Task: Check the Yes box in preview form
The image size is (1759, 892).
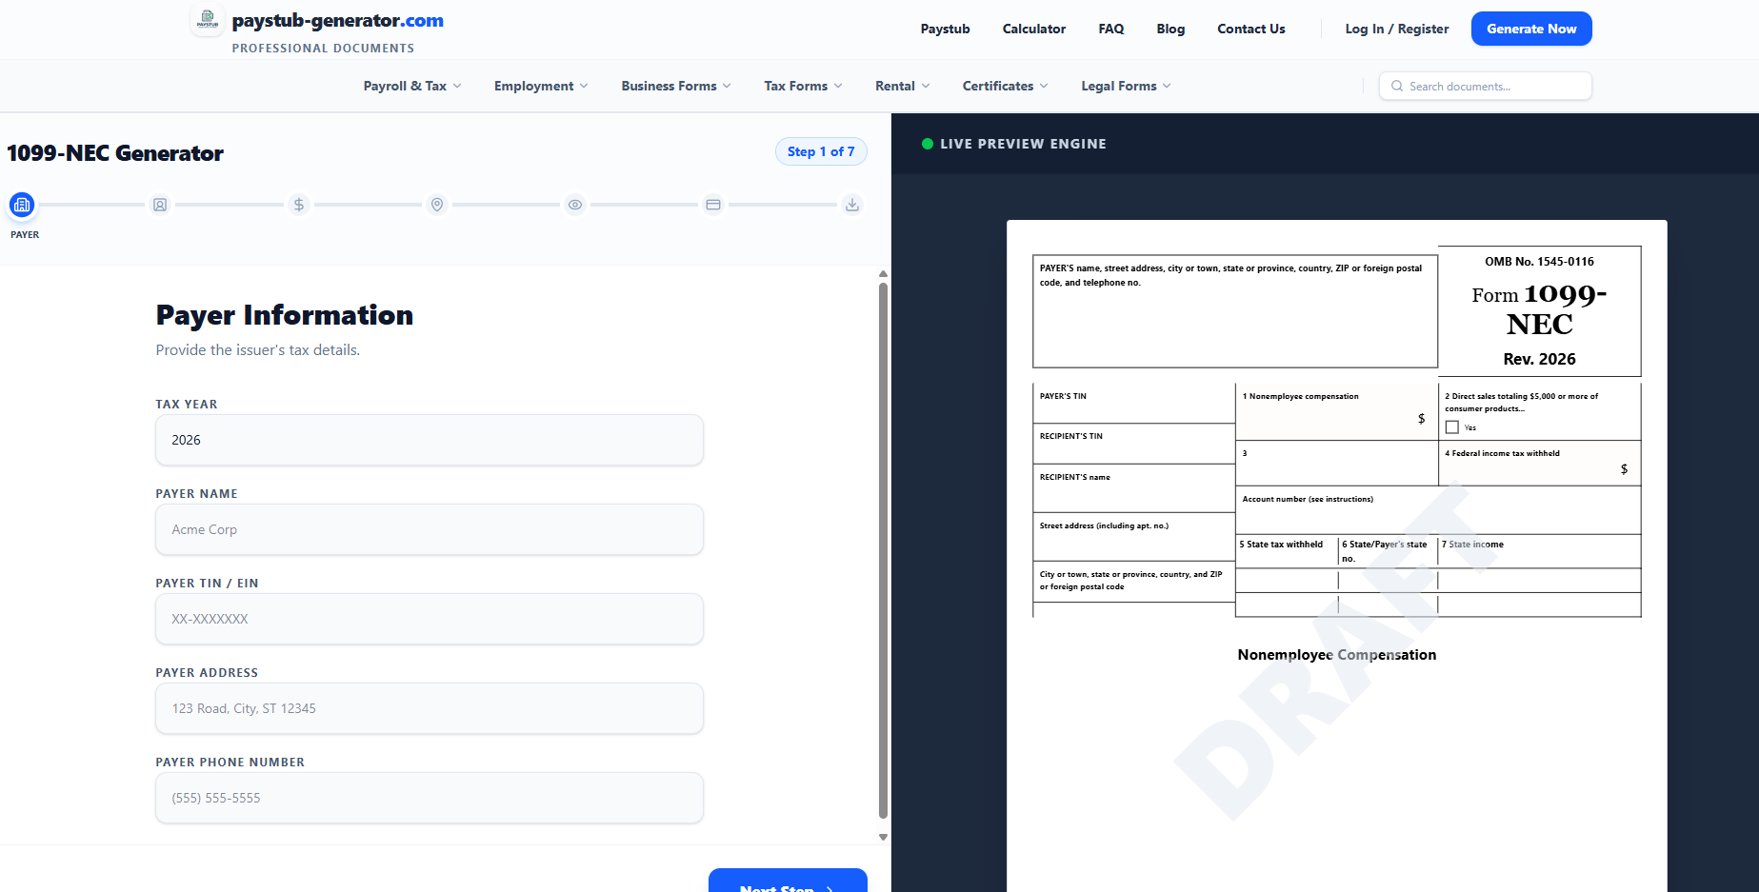Action: coord(1452,427)
